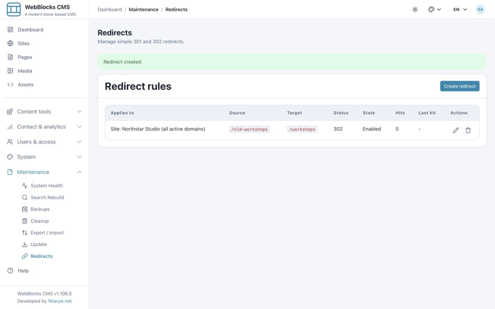Toggle light/dark mode sun icon
This screenshot has width=495, height=309.
415,9
